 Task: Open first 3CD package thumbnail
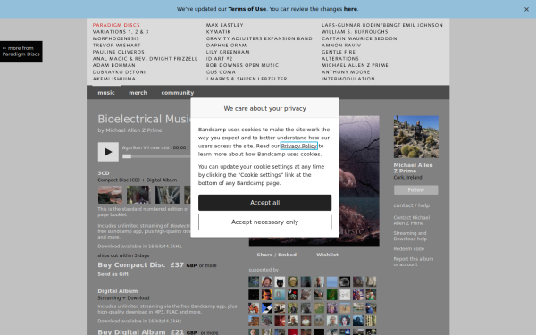tap(110, 195)
